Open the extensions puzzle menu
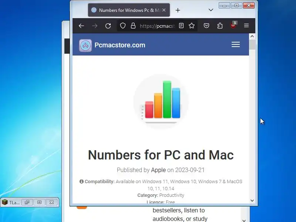 [x=220, y=26]
